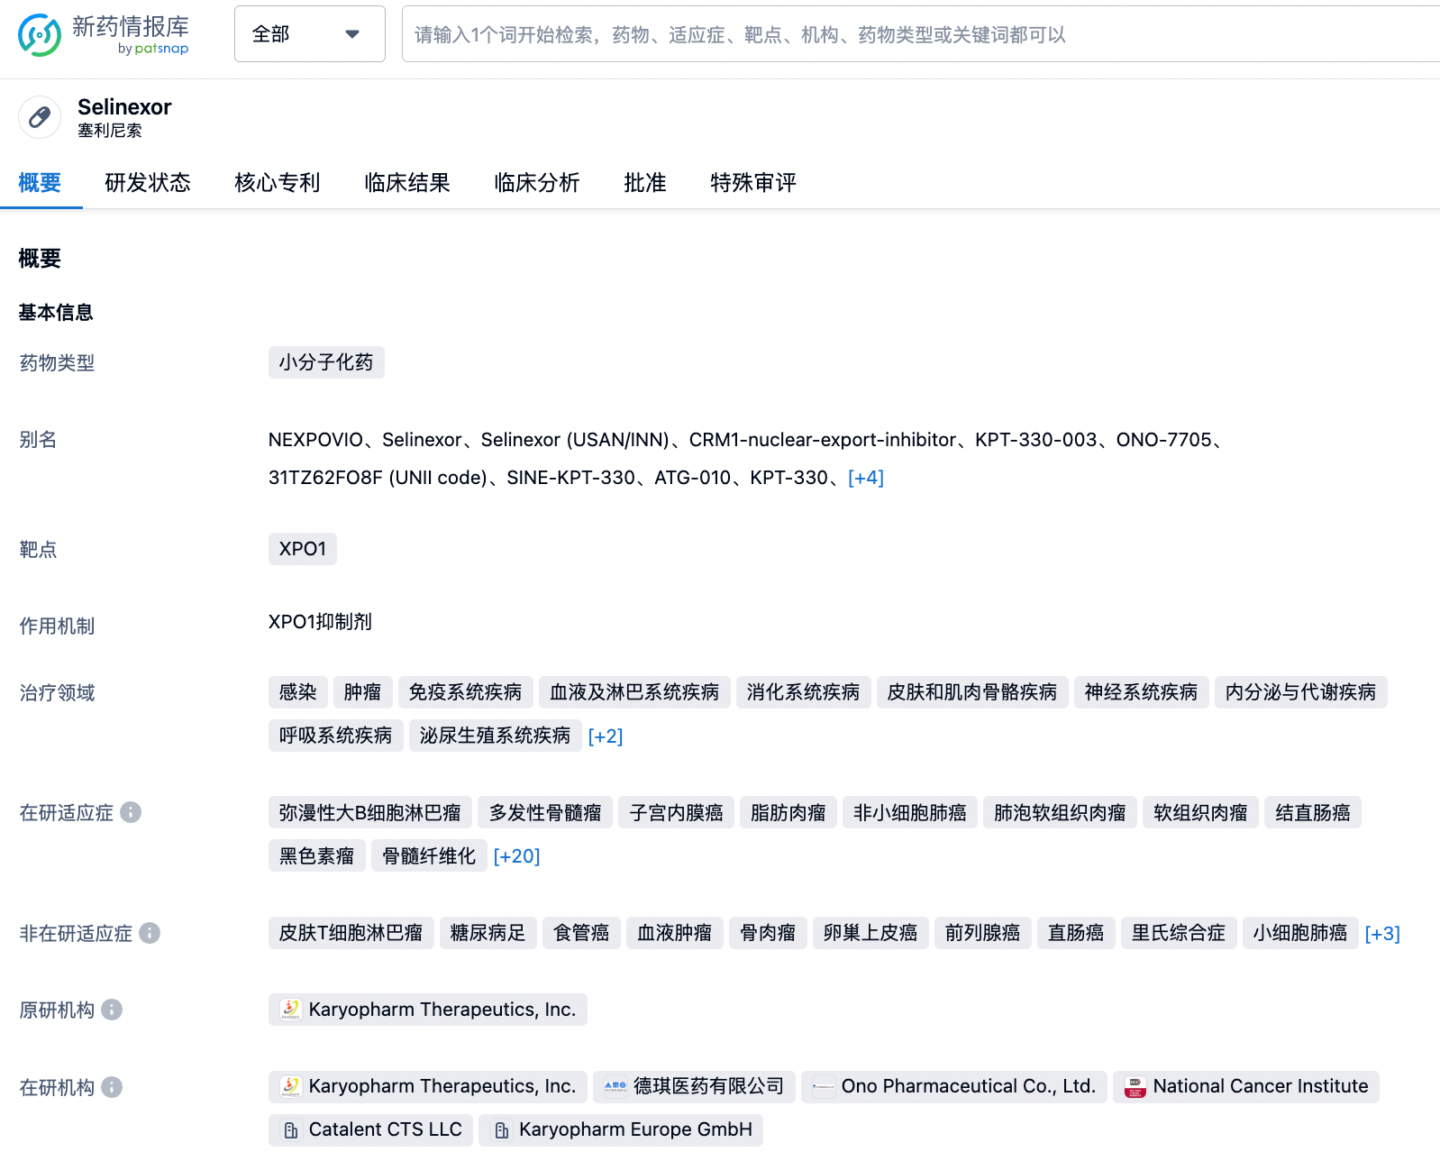Click the XPO1 target tag
1440x1161 pixels.
303,549
